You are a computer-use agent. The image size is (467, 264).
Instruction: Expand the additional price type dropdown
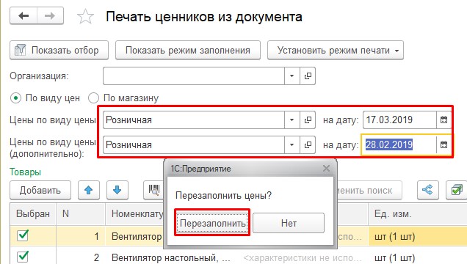click(292, 144)
